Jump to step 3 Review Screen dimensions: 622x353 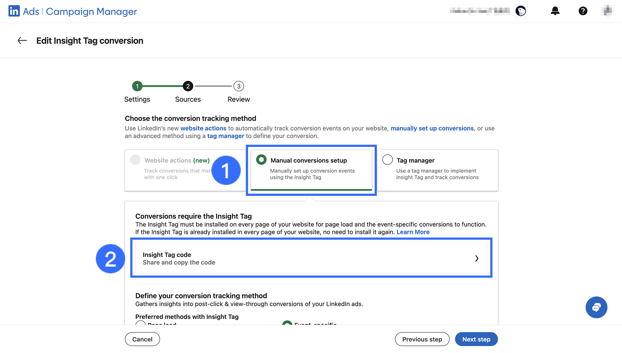tap(239, 86)
